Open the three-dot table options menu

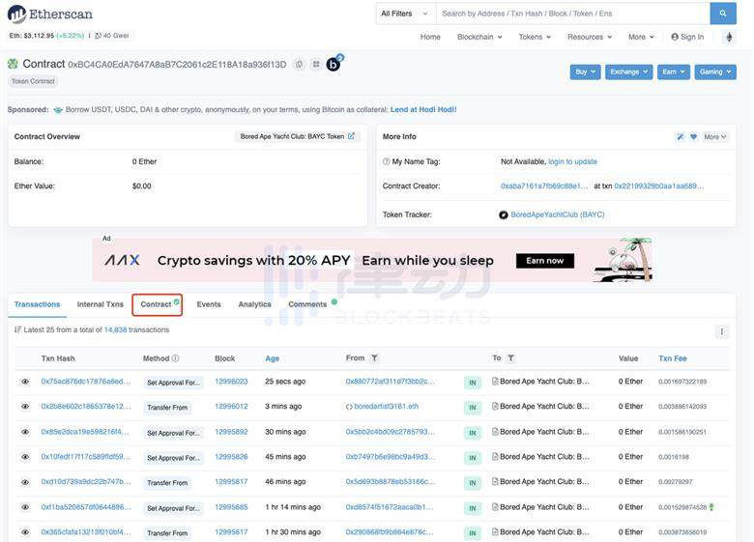722,331
